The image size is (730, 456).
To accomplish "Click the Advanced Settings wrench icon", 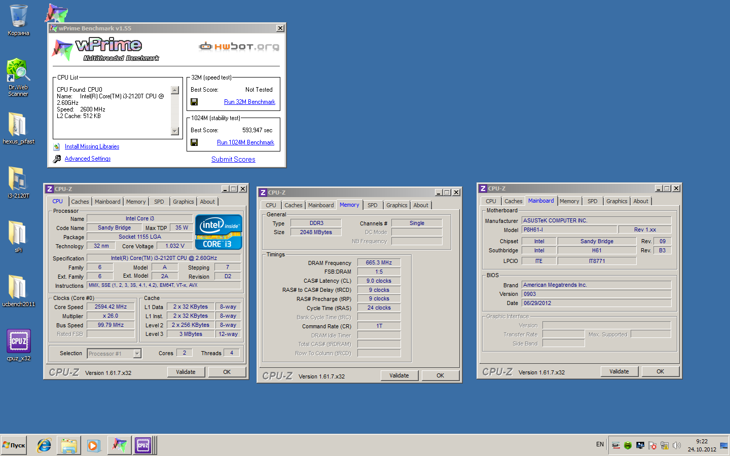I will 57,159.
